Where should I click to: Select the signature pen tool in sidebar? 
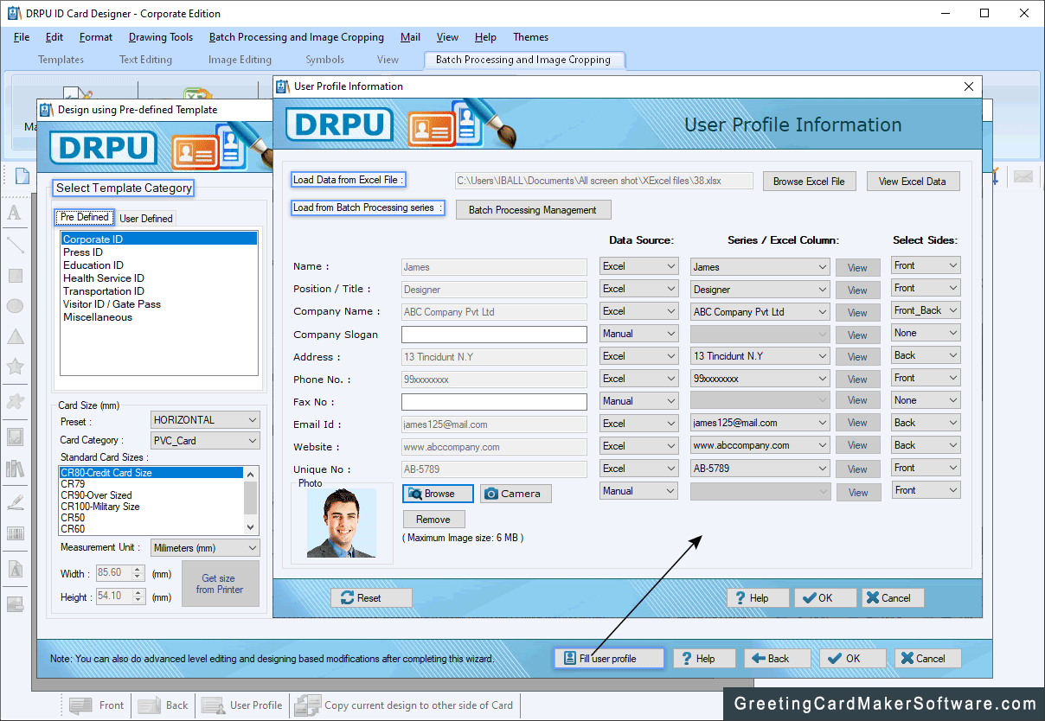coord(15,501)
